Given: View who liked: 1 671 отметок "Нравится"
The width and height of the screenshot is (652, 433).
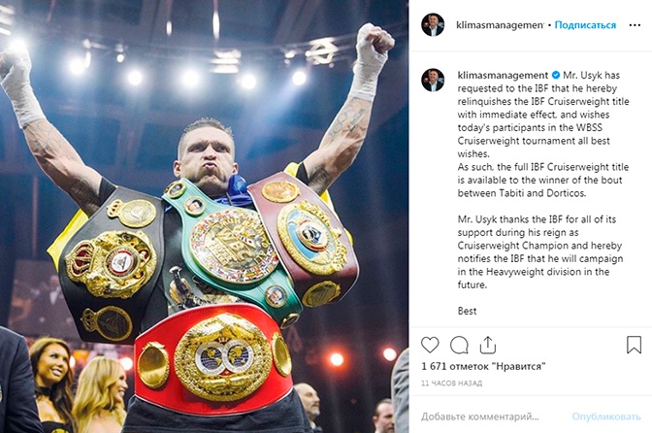Looking at the screenshot, I should 483,366.
